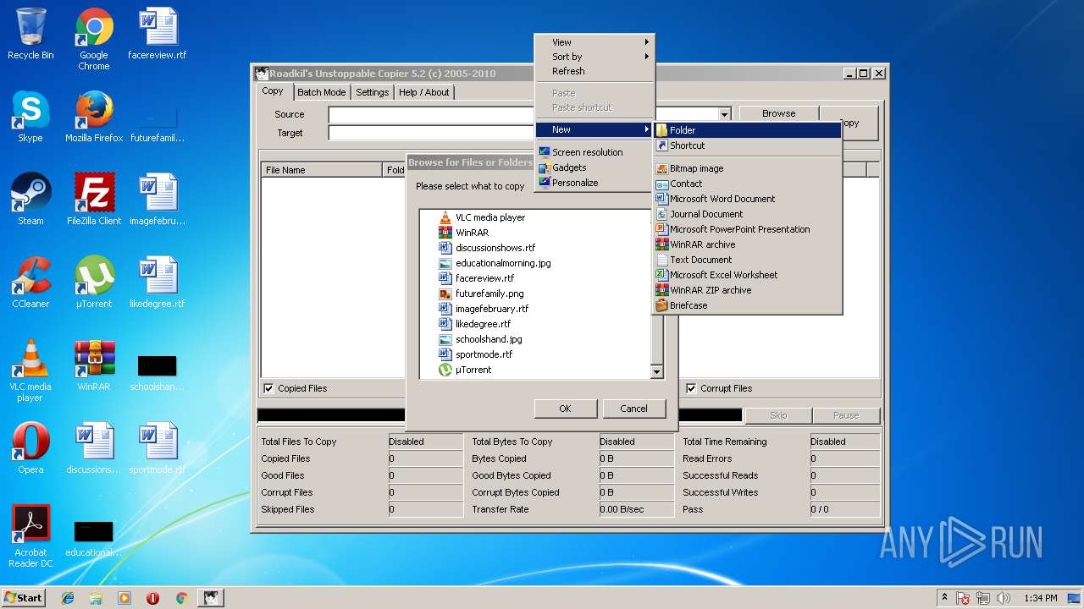The image size is (1084, 609).
Task: Open the sportmode.rtf desktop document
Action: coord(158,449)
